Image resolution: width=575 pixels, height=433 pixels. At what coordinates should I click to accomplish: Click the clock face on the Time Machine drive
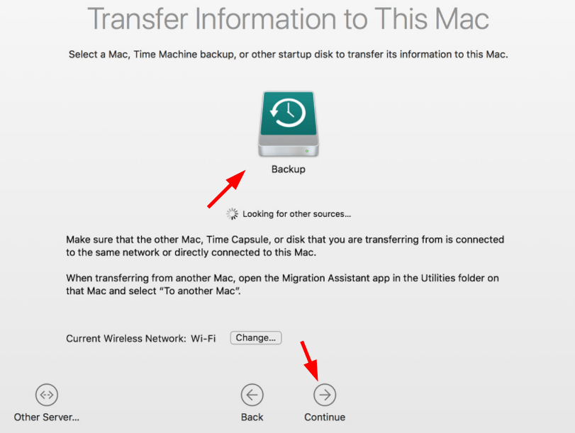pos(289,112)
